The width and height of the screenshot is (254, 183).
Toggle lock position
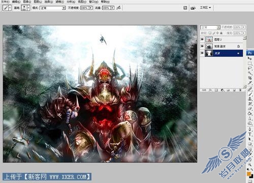coord(217,33)
